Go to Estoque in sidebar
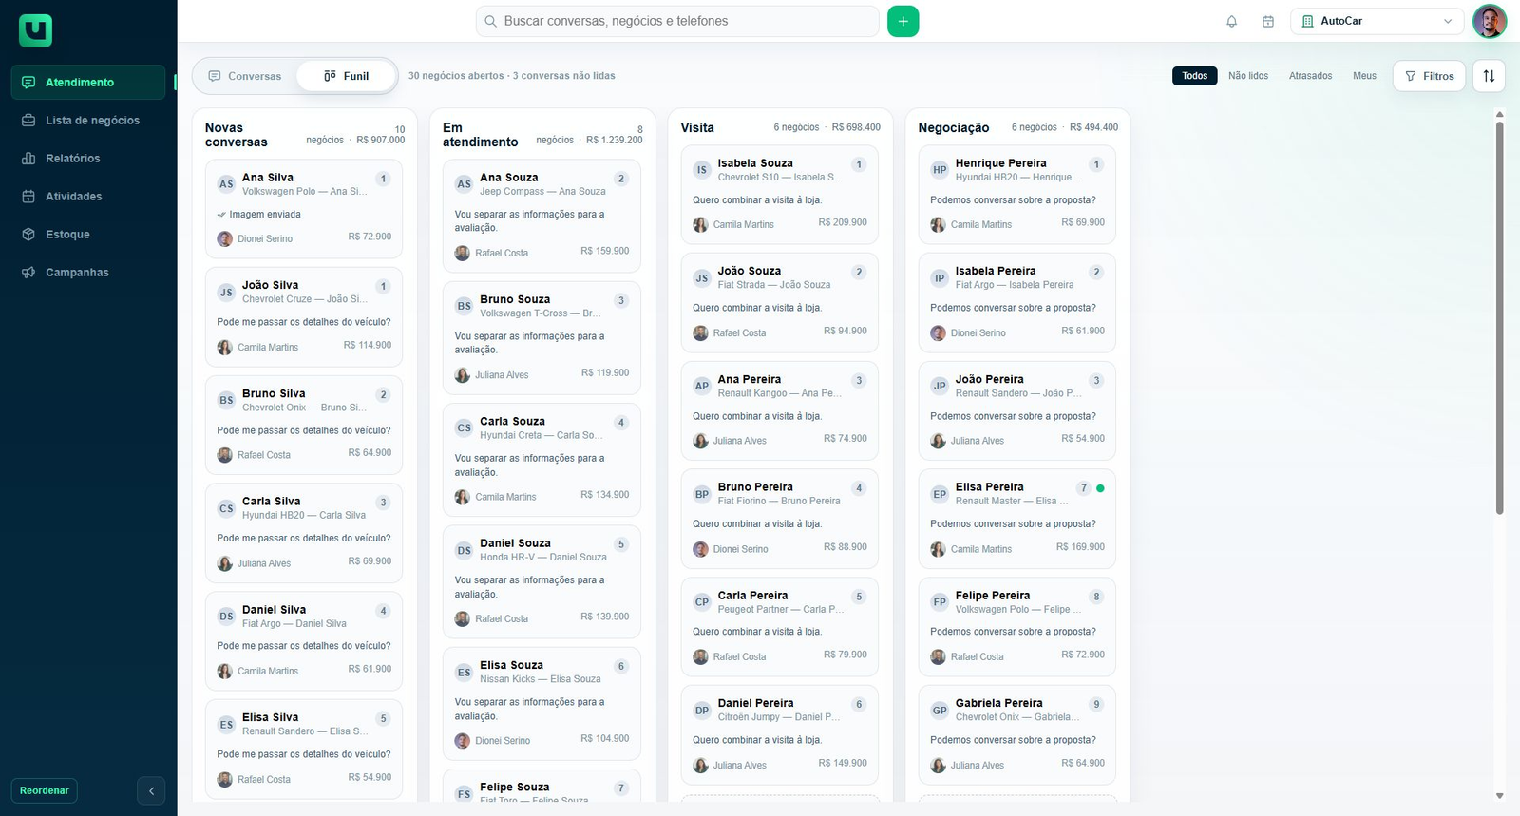 (x=88, y=235)
